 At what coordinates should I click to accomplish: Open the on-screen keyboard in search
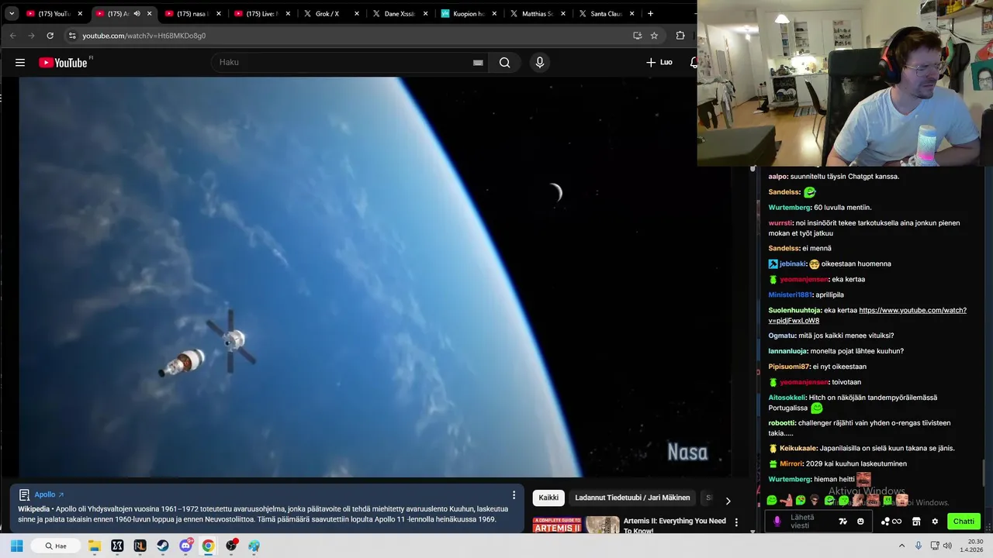coord(478,63)
